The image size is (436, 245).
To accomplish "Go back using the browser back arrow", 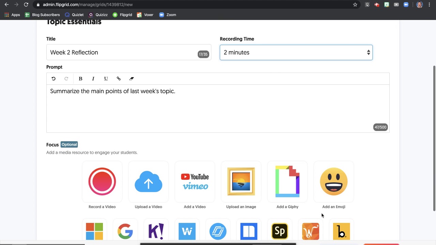I will pos(6,5).
